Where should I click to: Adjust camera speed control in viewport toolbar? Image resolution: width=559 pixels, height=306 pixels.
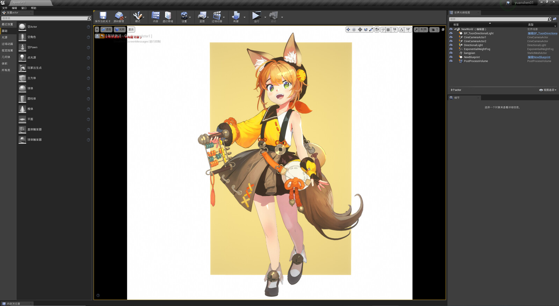point(434,30)
